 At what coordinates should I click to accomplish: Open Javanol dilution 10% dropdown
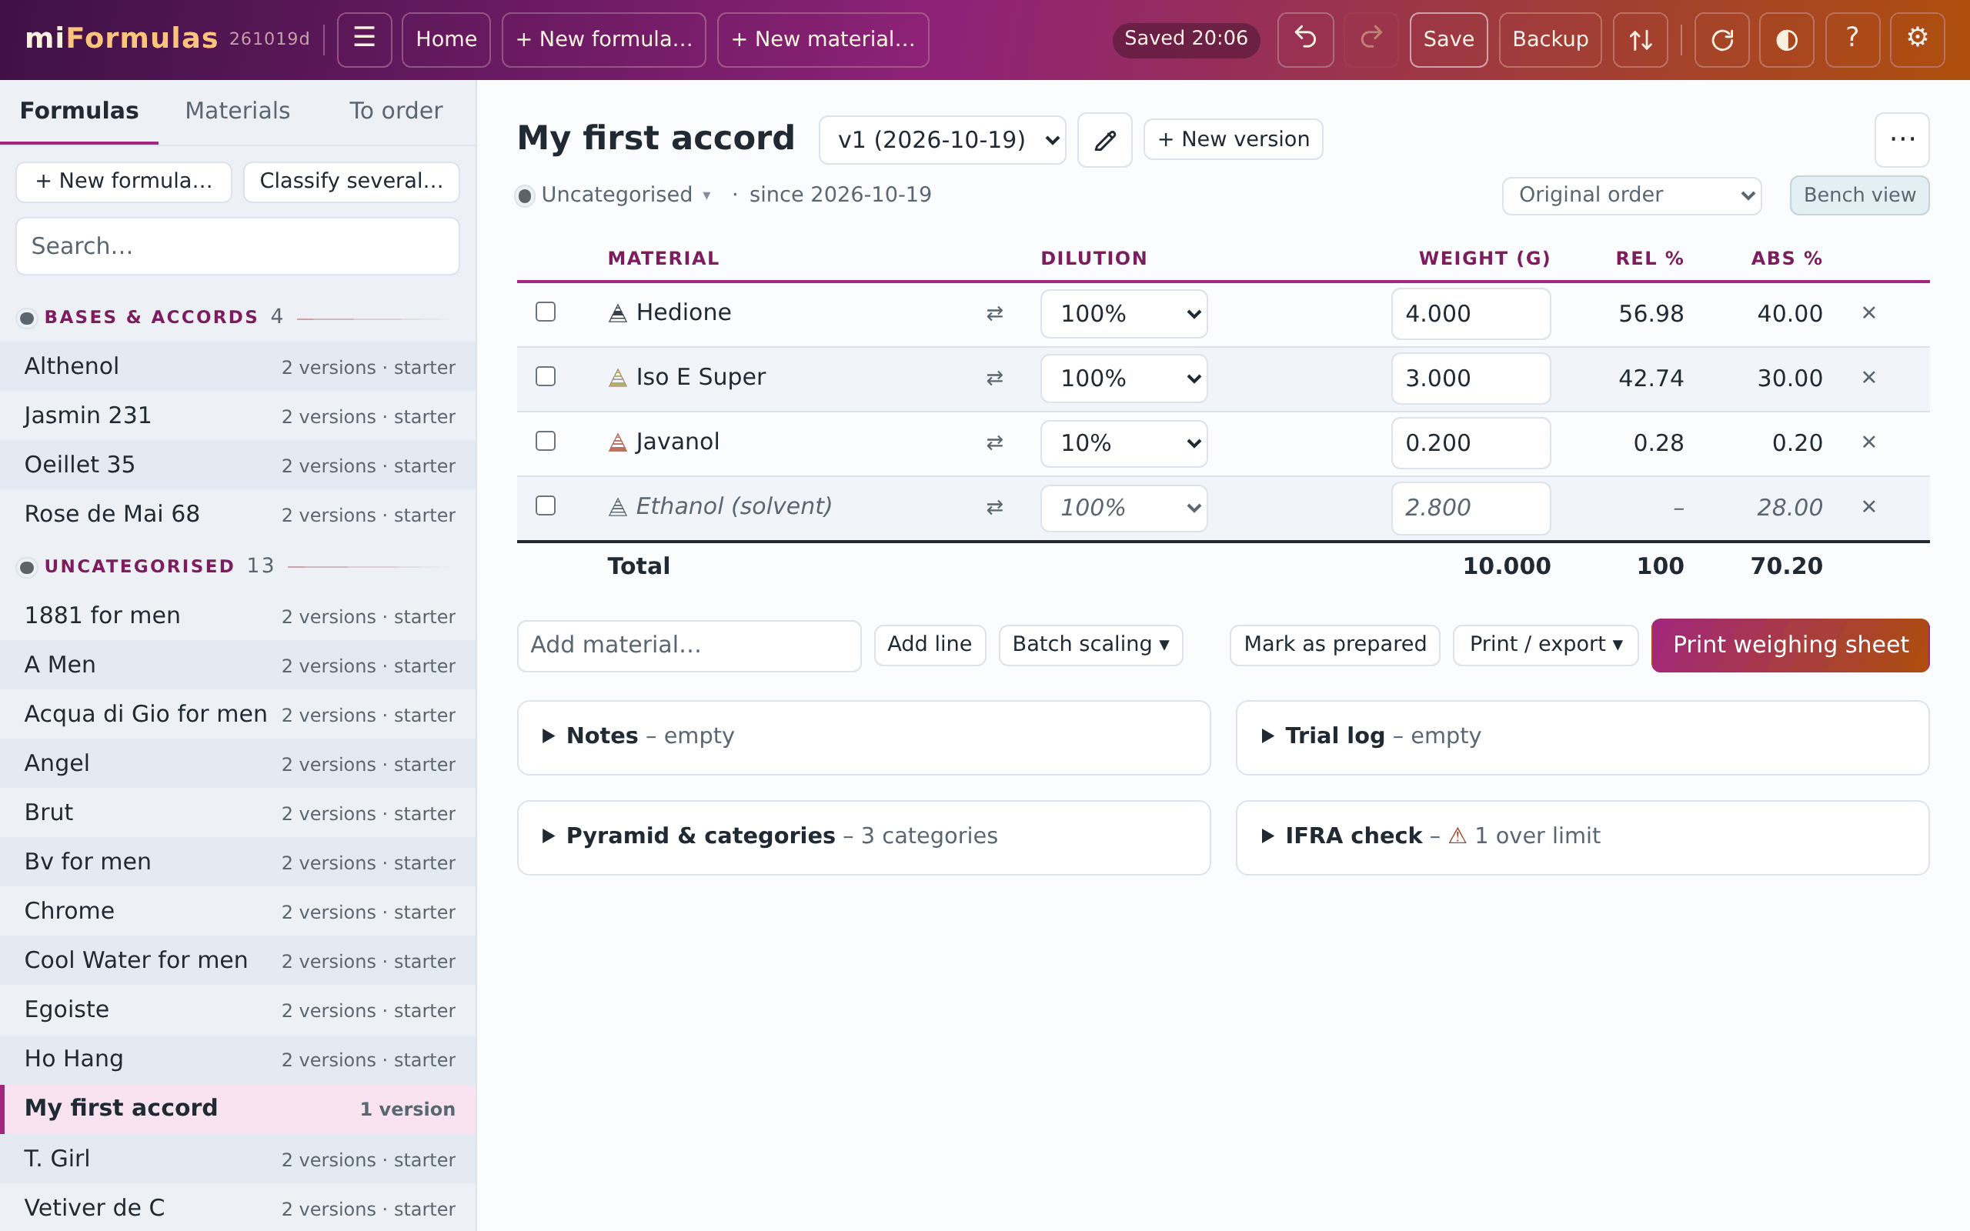(1124, 444)
